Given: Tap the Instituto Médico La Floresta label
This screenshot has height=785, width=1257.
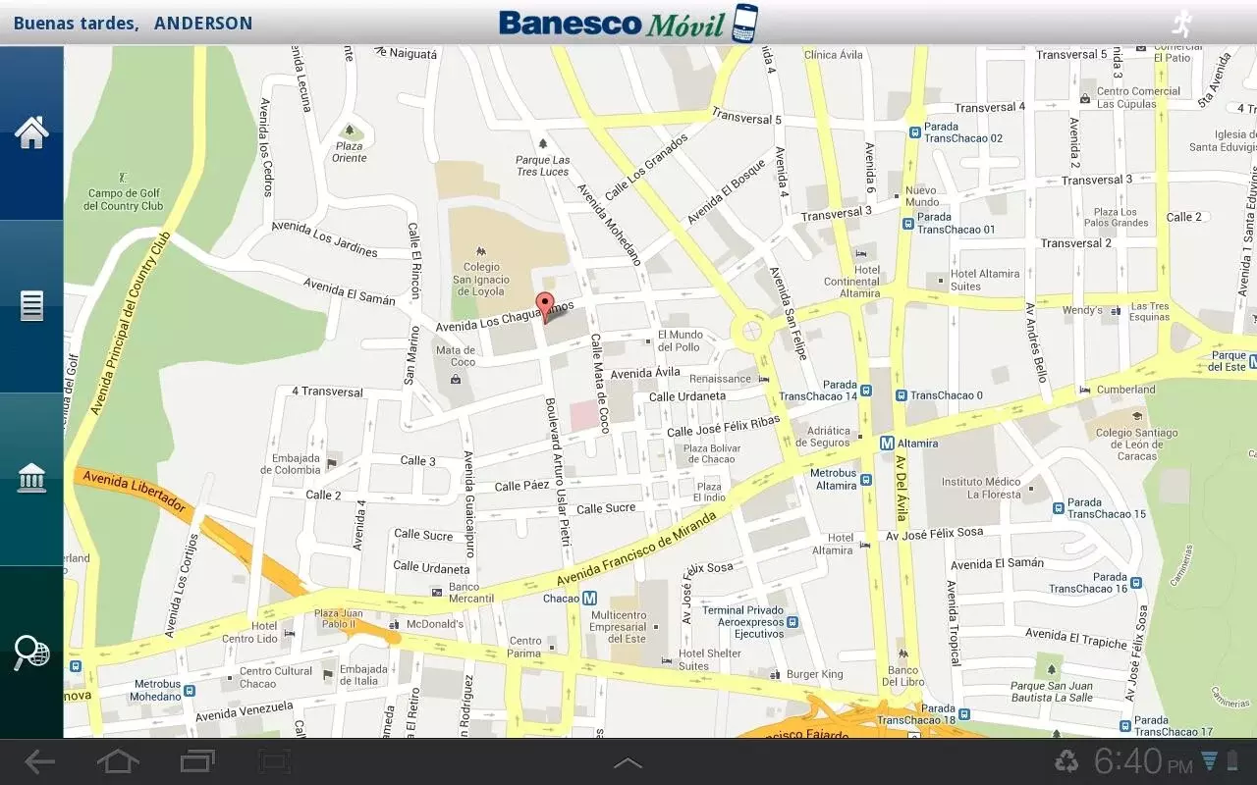Looking at the screenshot, I should (x=981, y=488).
